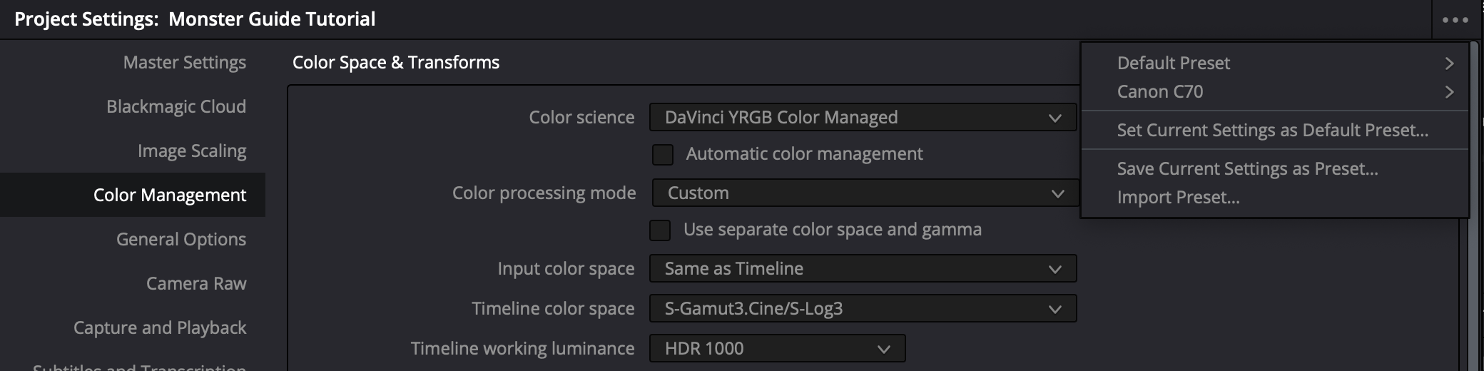Choose Save Current Settings as Preset
The image size is (1484, 371).
pyautogui.click(x=1247, y=169)
